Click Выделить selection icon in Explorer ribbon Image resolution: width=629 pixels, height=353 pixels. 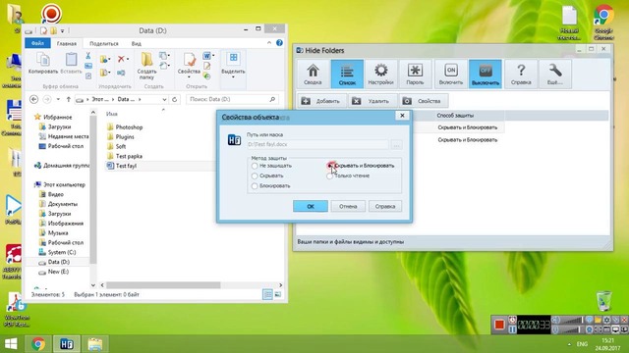point(233,65)
